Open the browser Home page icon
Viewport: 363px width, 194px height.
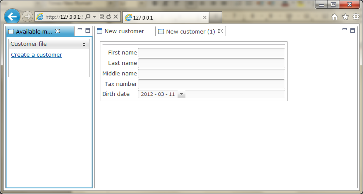click(335, 17)
